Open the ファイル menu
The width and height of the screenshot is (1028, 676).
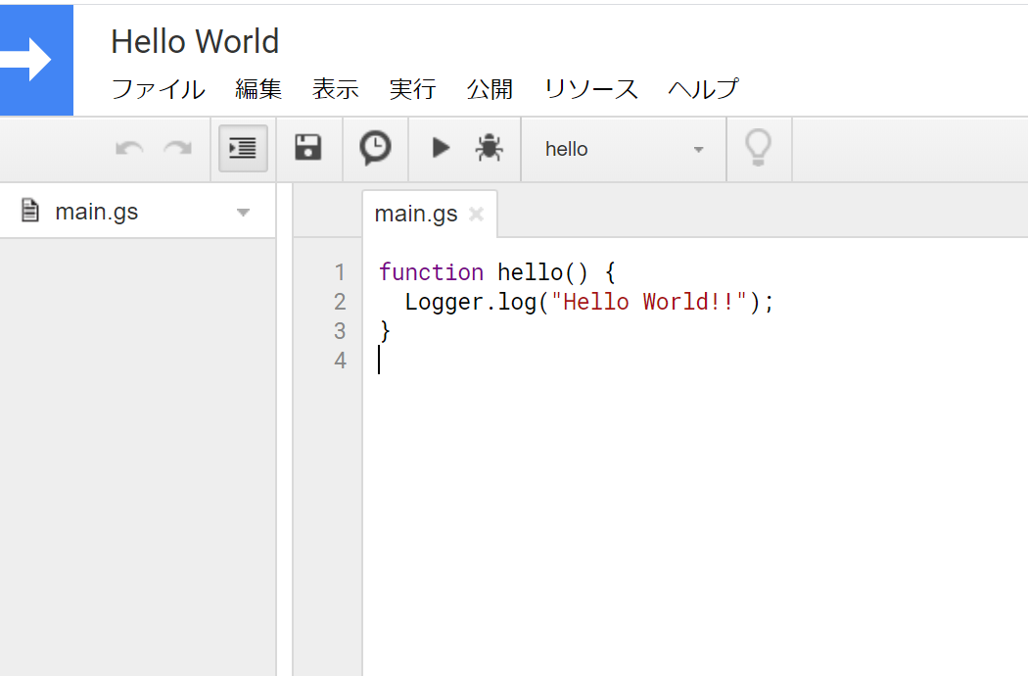[x=158, y=89]
